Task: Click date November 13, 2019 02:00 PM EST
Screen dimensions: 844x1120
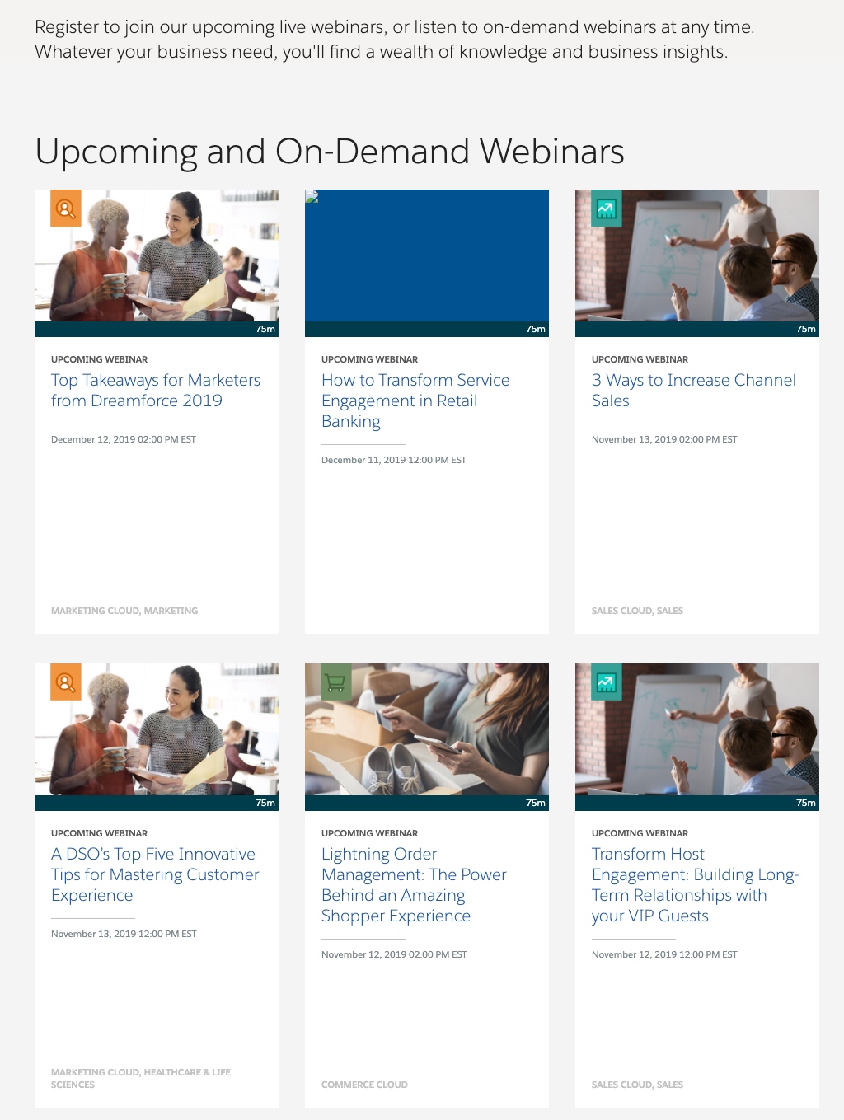Action: pyautogui.click(x=664, y=439)
